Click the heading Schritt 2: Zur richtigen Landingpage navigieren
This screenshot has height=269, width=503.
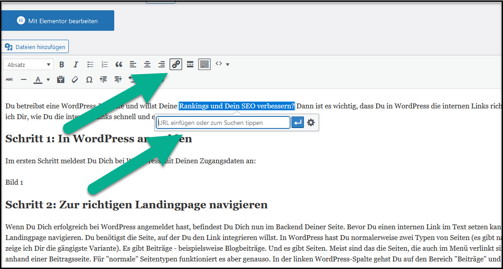pos(136,205)
